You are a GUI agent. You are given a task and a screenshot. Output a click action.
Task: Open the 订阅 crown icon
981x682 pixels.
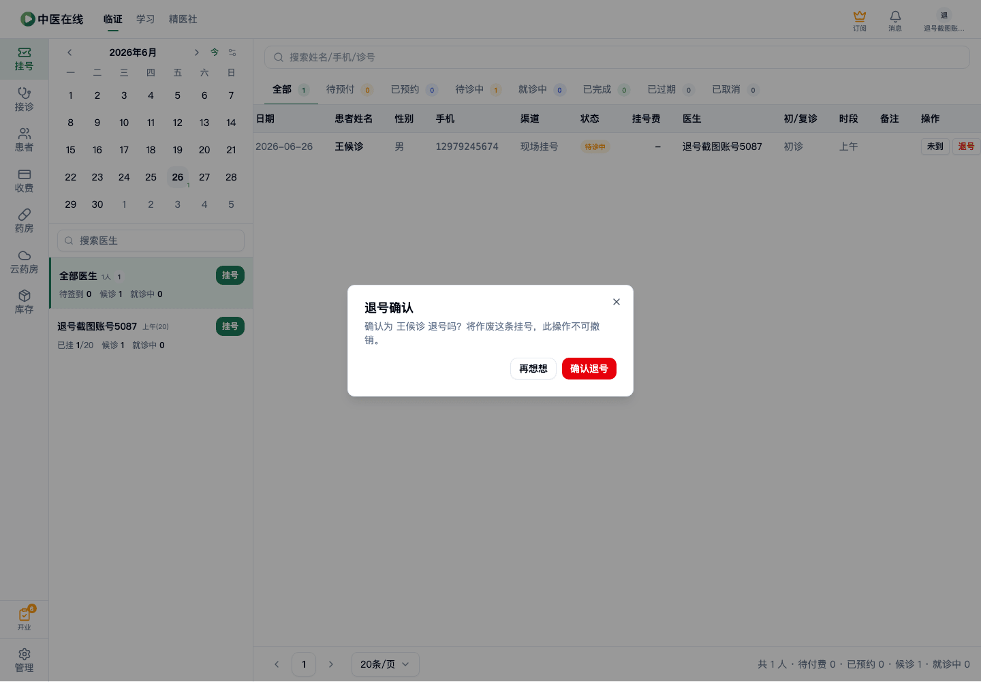coord(860,20)
